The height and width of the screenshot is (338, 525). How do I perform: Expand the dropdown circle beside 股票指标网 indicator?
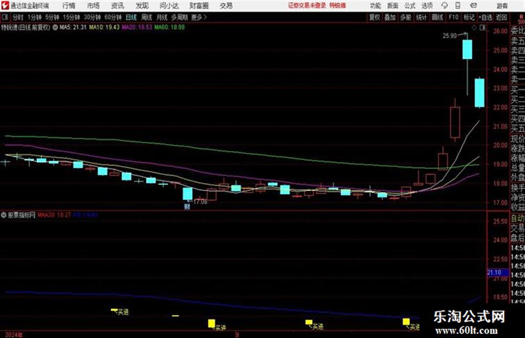[4, 215]
